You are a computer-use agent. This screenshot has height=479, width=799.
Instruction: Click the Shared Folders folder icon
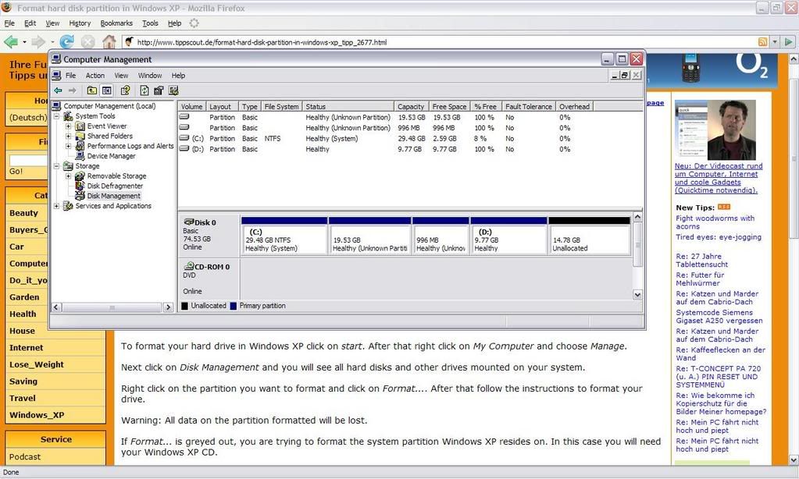pos(80,136)
